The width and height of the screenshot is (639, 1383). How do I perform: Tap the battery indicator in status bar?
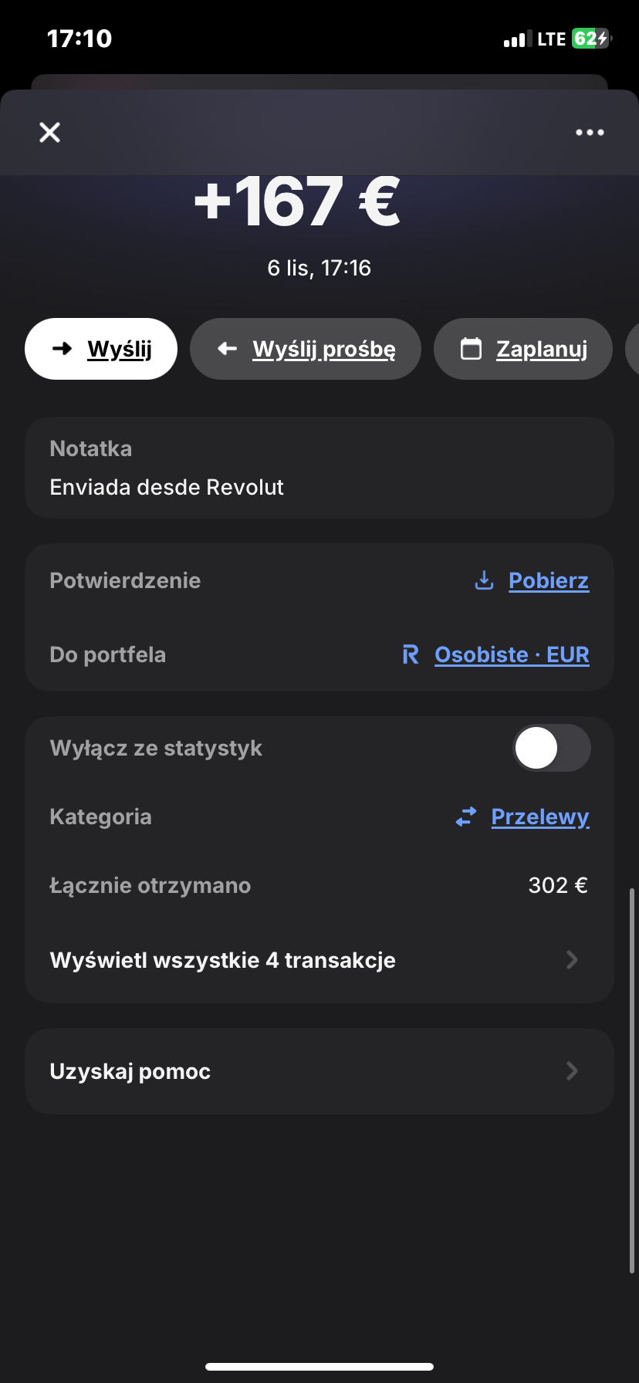pyautogui.click(x=590, y=39)
